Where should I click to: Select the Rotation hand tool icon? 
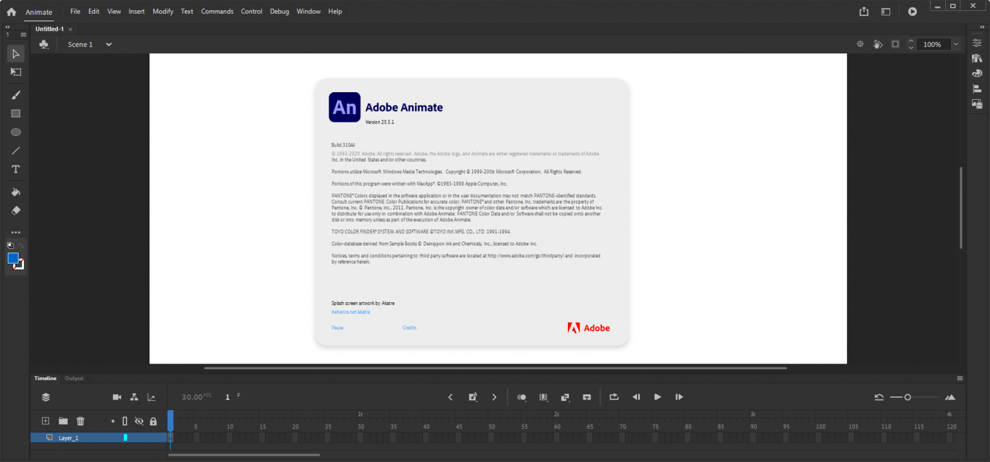click(x=877, y=44)
